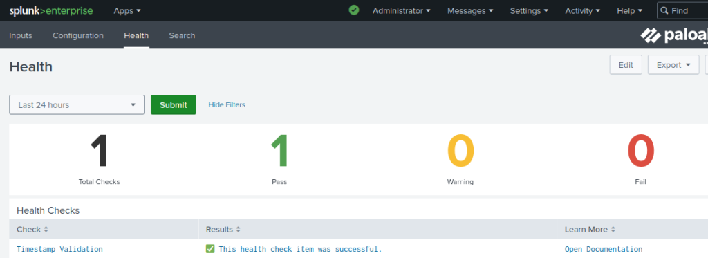Viewport: 708px width, 258px height.
Task: Click the green checkmark in results row
Action: 210,249
